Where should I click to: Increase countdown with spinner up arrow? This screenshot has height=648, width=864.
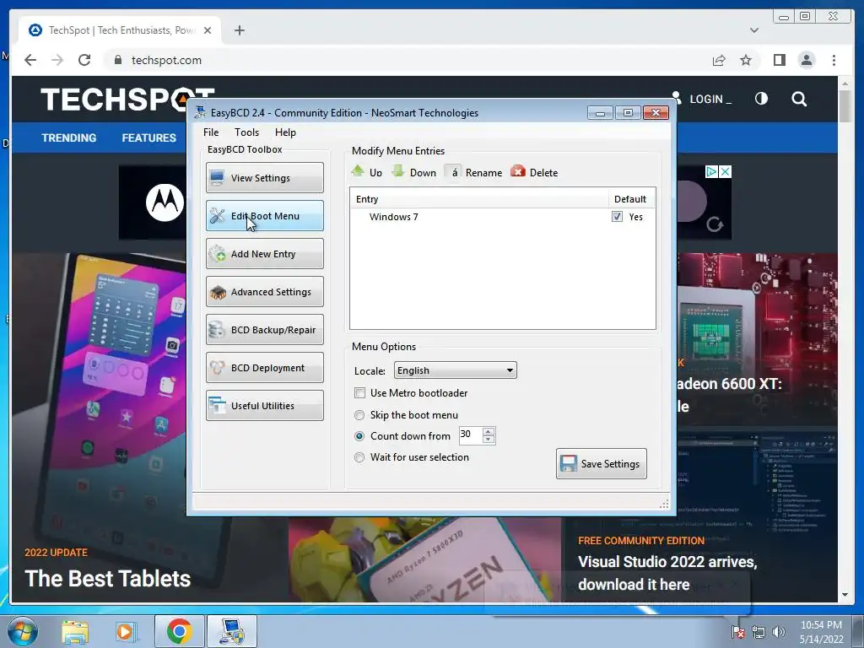(489, 431)
